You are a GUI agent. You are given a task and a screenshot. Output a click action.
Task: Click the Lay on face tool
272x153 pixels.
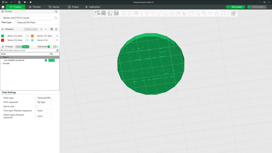[x=166, y=13]
